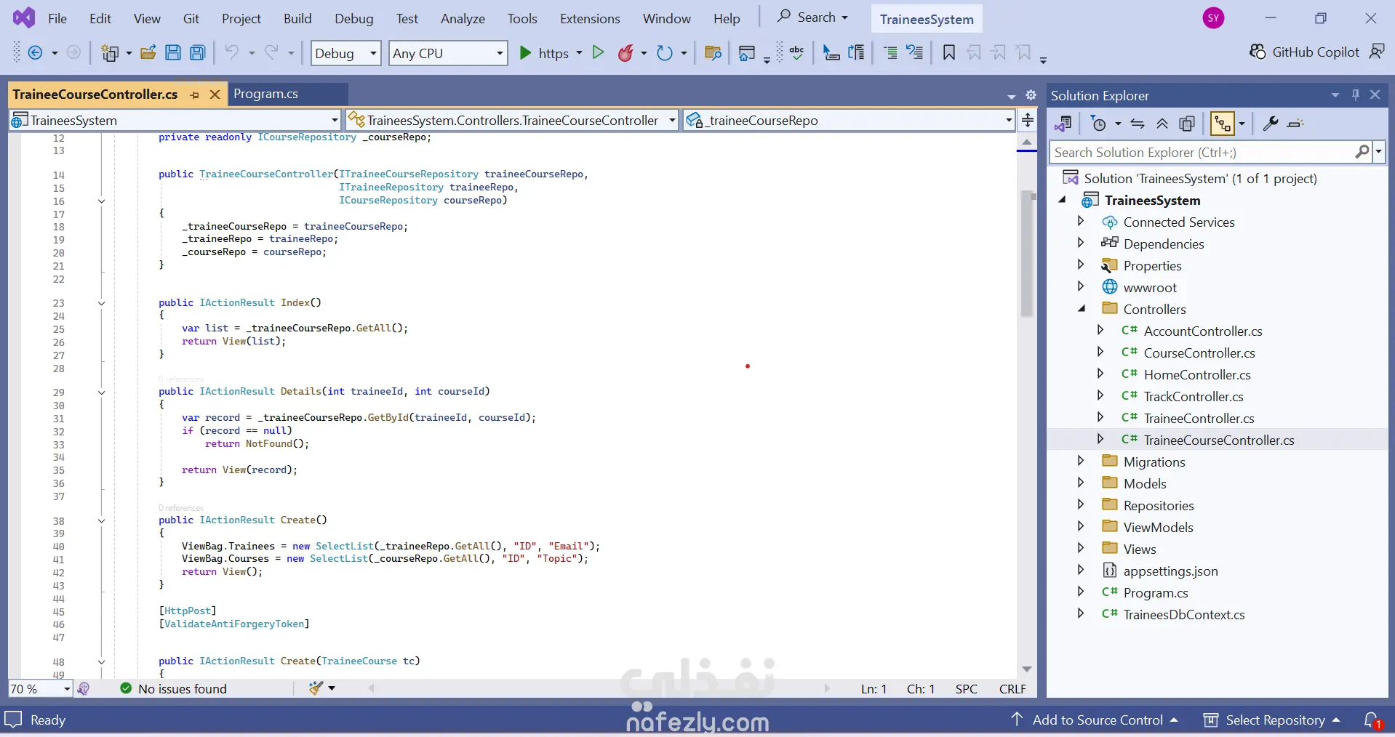Click the split editor window icon
The image size is (1395, 737).
click(x=1028, y=120)
